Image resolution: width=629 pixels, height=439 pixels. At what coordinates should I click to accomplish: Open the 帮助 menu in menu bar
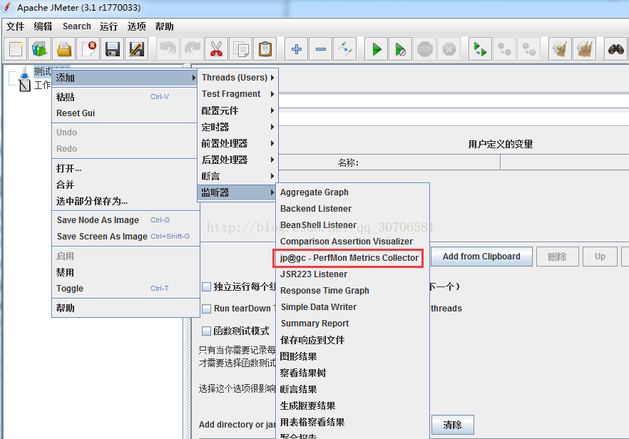(x=165, y=26)
